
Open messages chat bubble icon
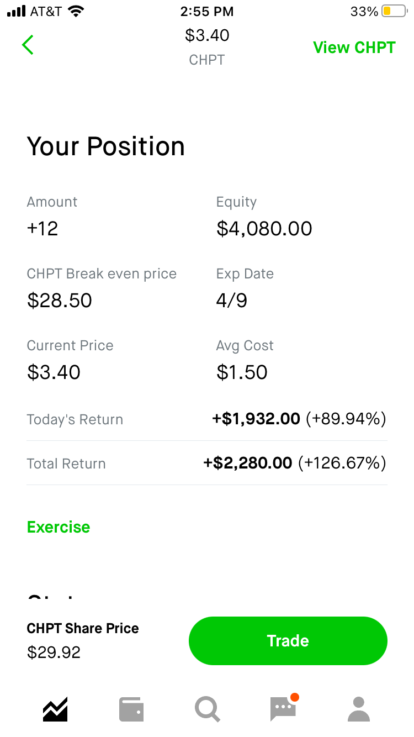(283, 709)
